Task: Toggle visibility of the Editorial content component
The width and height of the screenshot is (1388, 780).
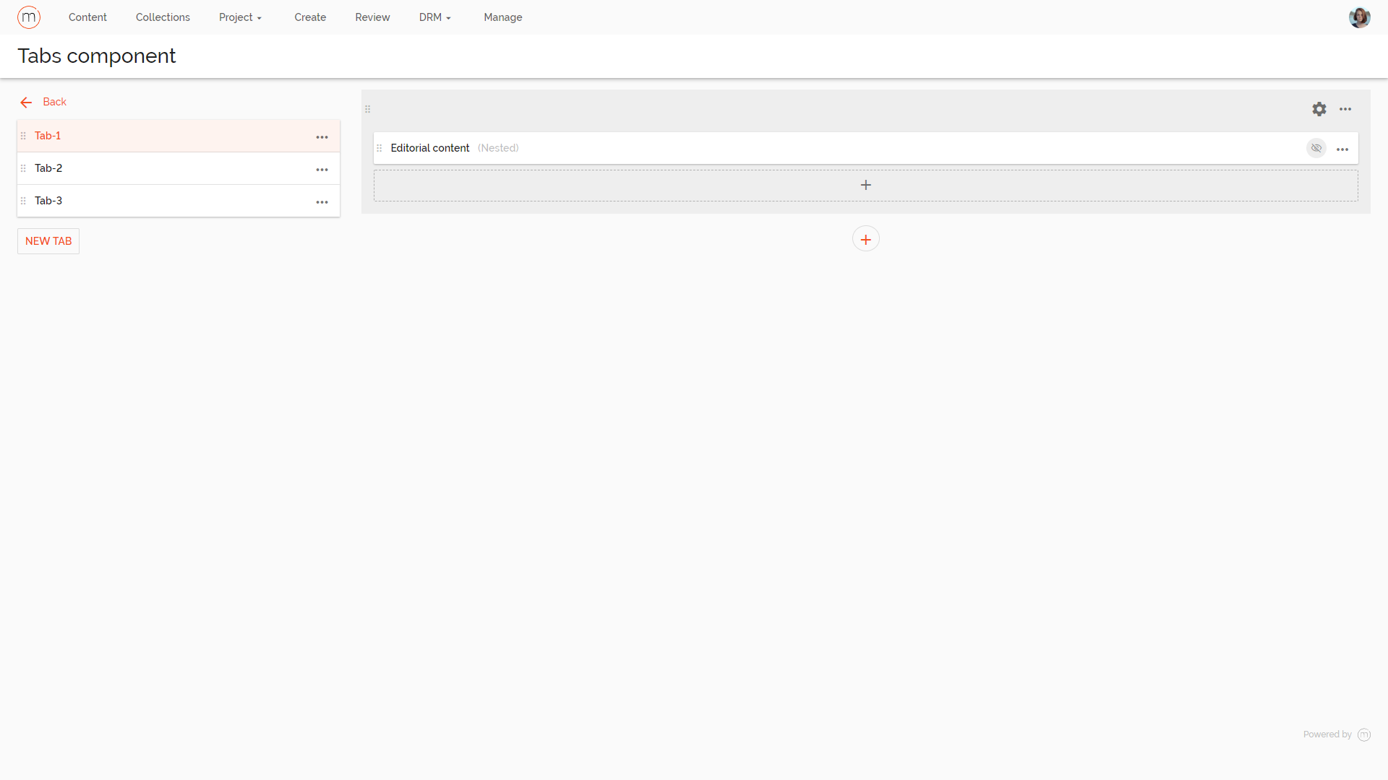Action: pyautogui.click(x=1316, y=148)
